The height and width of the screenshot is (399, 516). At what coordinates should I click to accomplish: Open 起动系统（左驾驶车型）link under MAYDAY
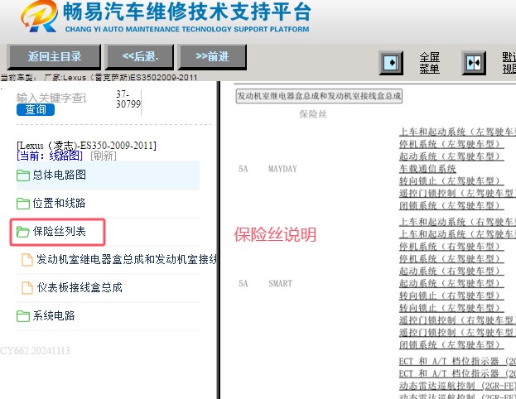coord(451,156)
